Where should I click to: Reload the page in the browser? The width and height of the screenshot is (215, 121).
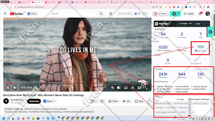coord(10,7)
